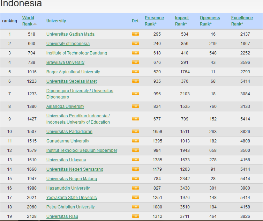The image size is (263, 221).
Task: Open Universitas Gadjah Mada link
Action: pos(70,34)
